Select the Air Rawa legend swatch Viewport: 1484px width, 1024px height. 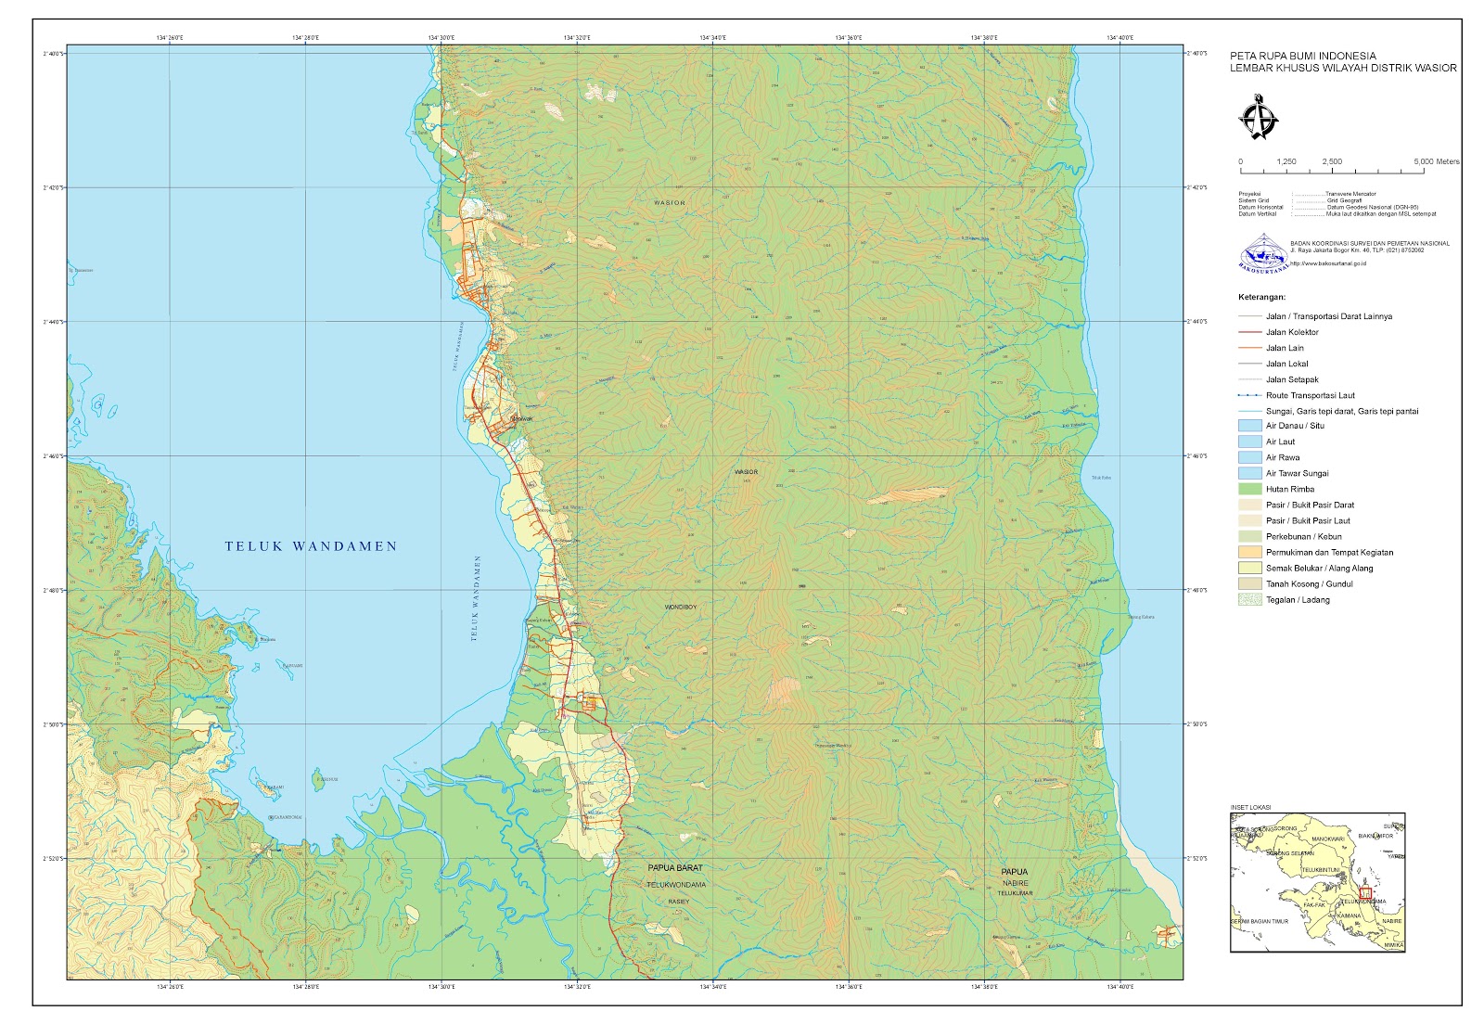(x=1249, y=457)
